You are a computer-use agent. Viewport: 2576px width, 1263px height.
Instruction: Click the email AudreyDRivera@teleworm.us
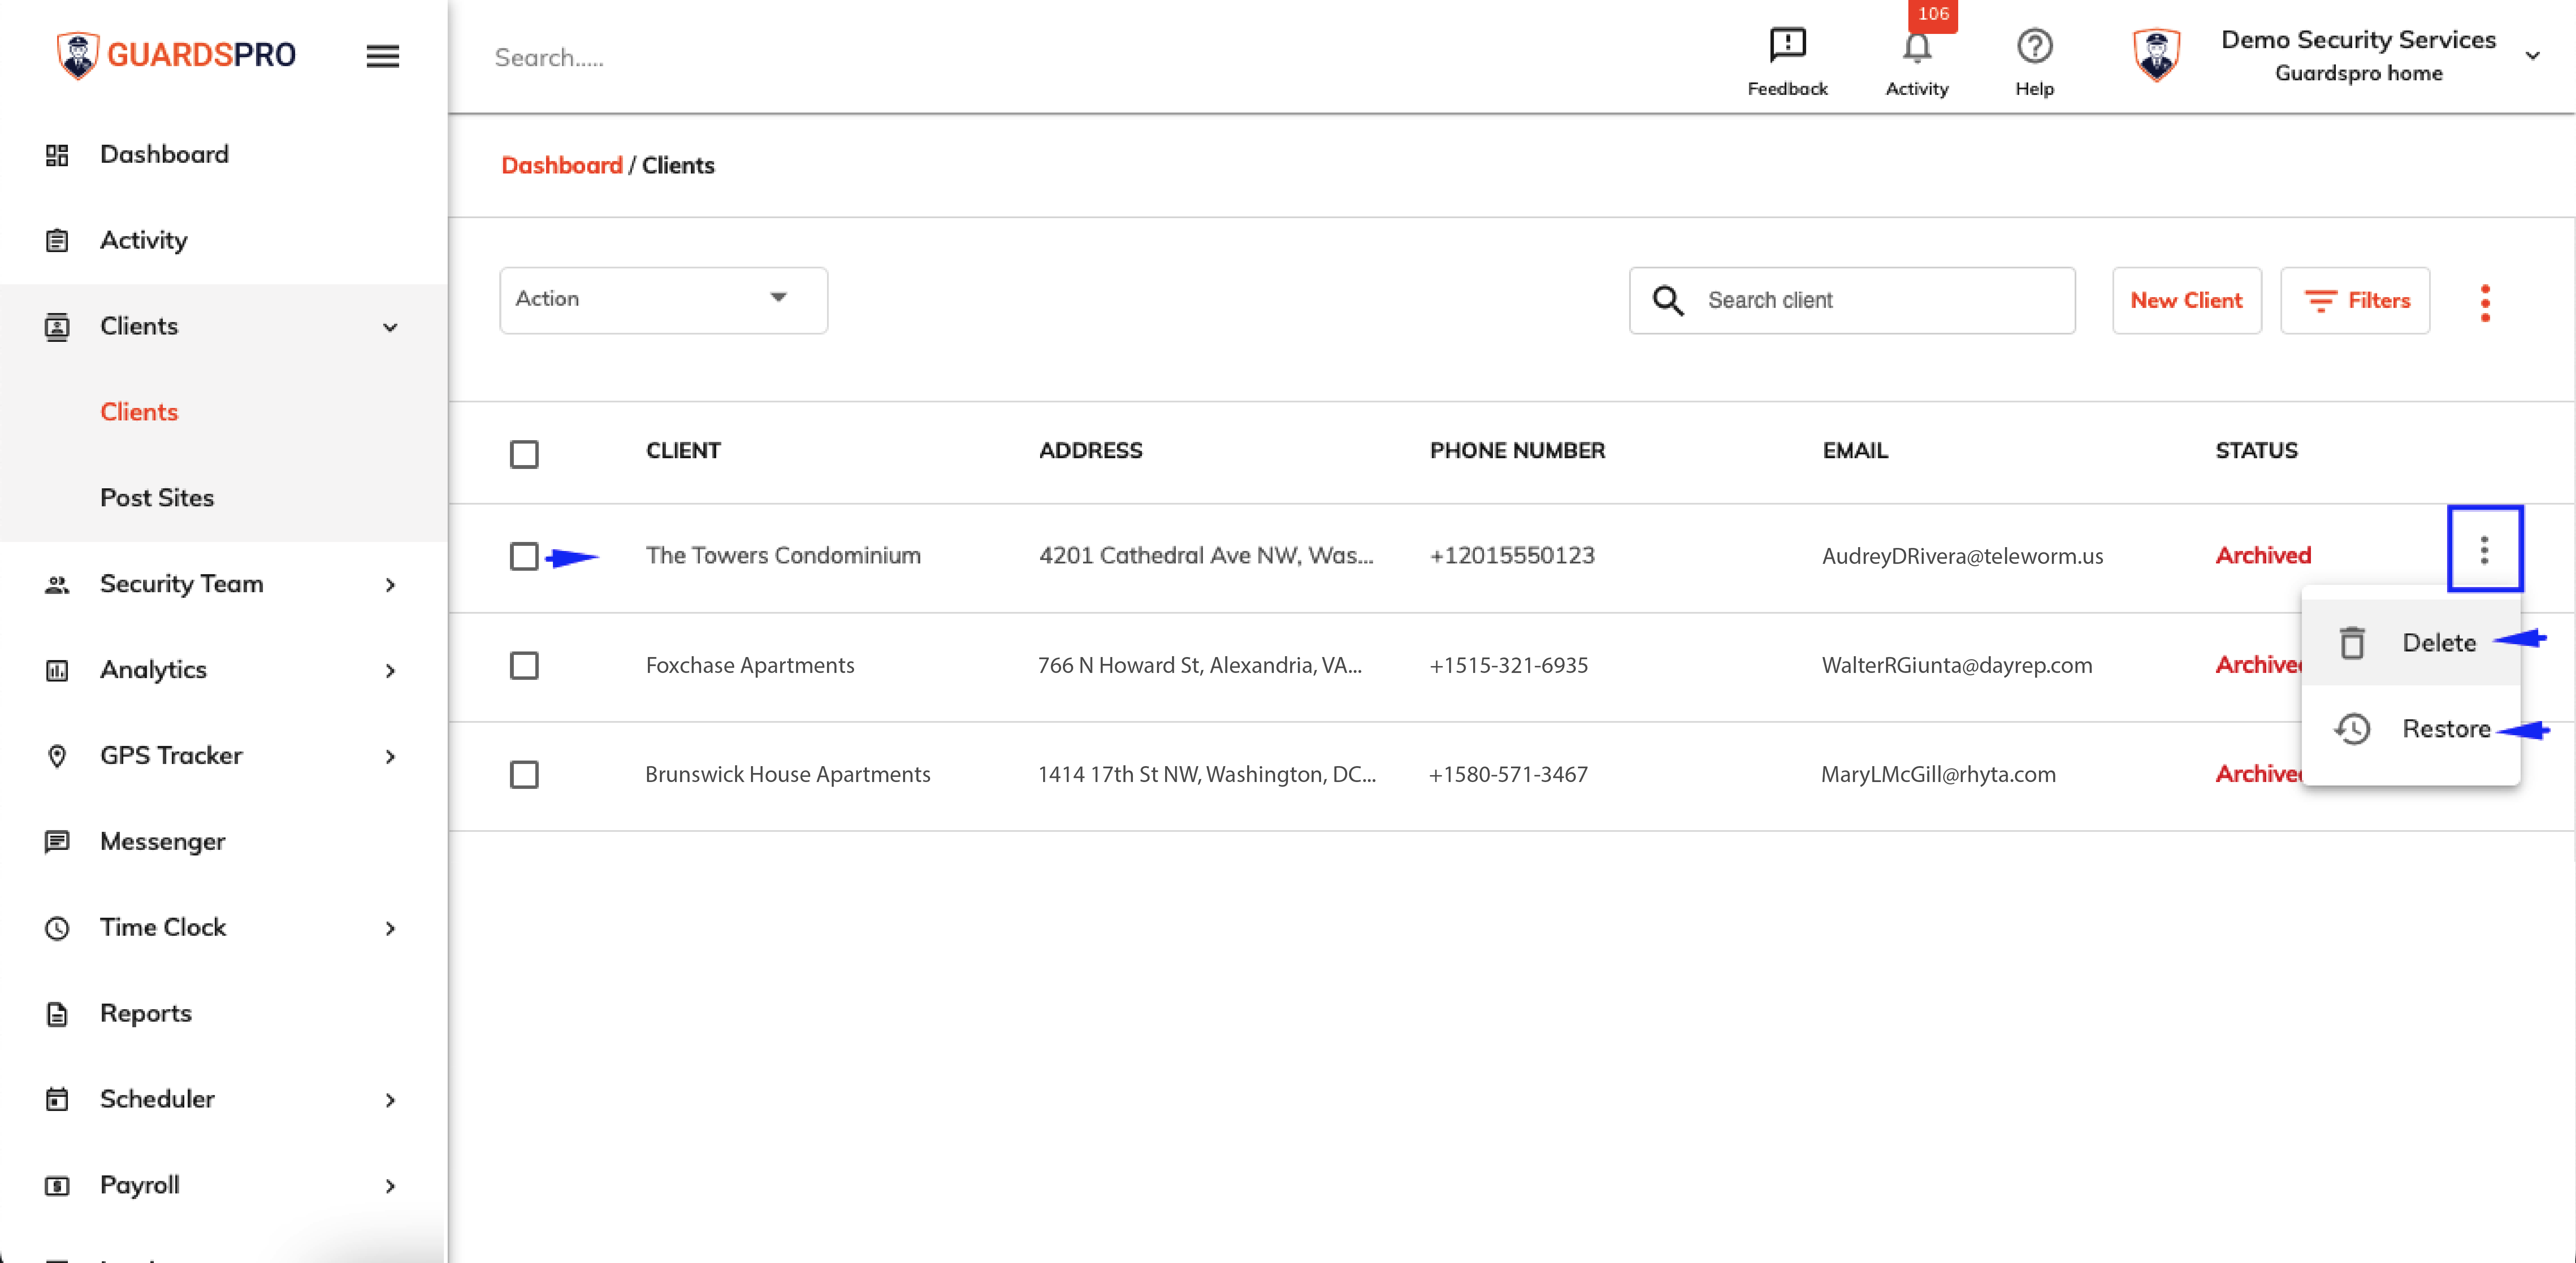[x=1962, y=557]
